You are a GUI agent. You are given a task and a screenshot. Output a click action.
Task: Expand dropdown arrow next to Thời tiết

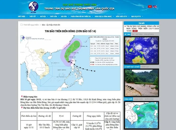coord(38,17)
